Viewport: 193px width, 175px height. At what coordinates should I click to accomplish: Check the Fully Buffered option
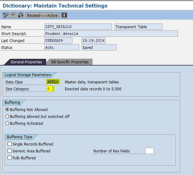point(9,158)
